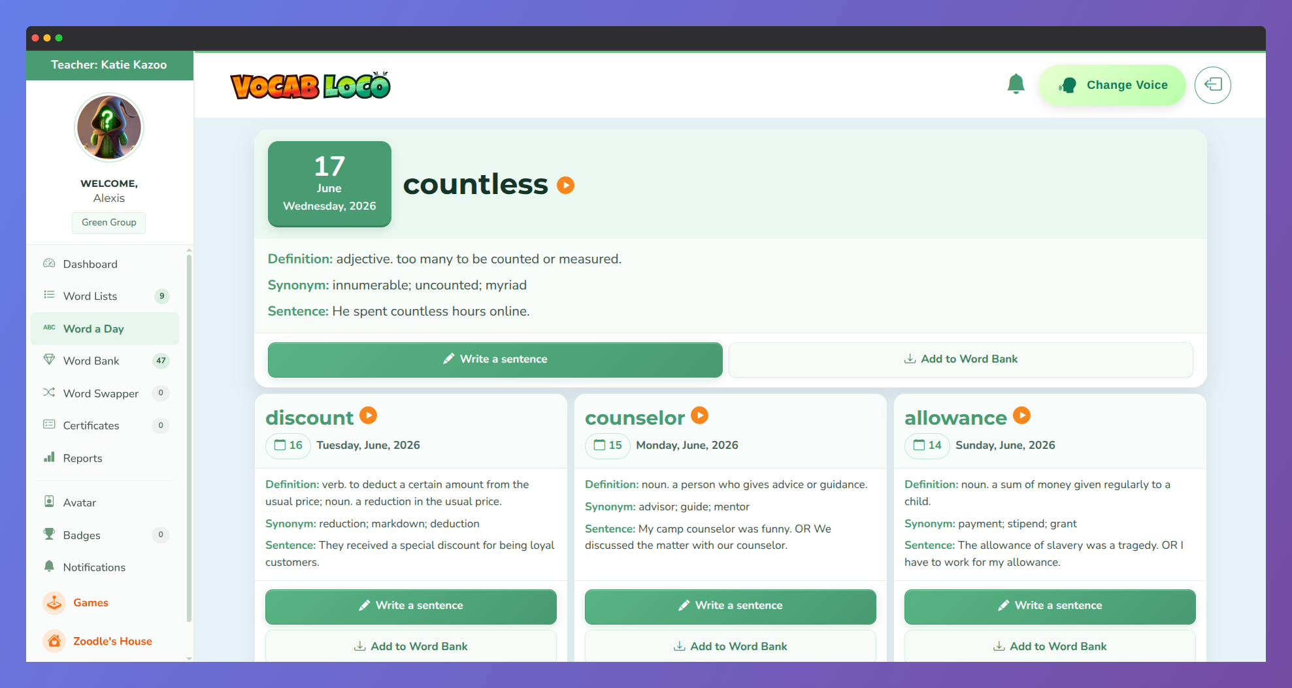Click the June 17 date card
The height and width of the screenshot is (688, 1292).
[x=329, y=184]
